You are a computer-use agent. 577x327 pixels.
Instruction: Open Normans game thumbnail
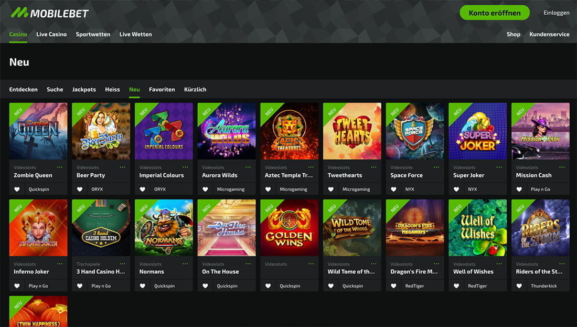point(164,228)
